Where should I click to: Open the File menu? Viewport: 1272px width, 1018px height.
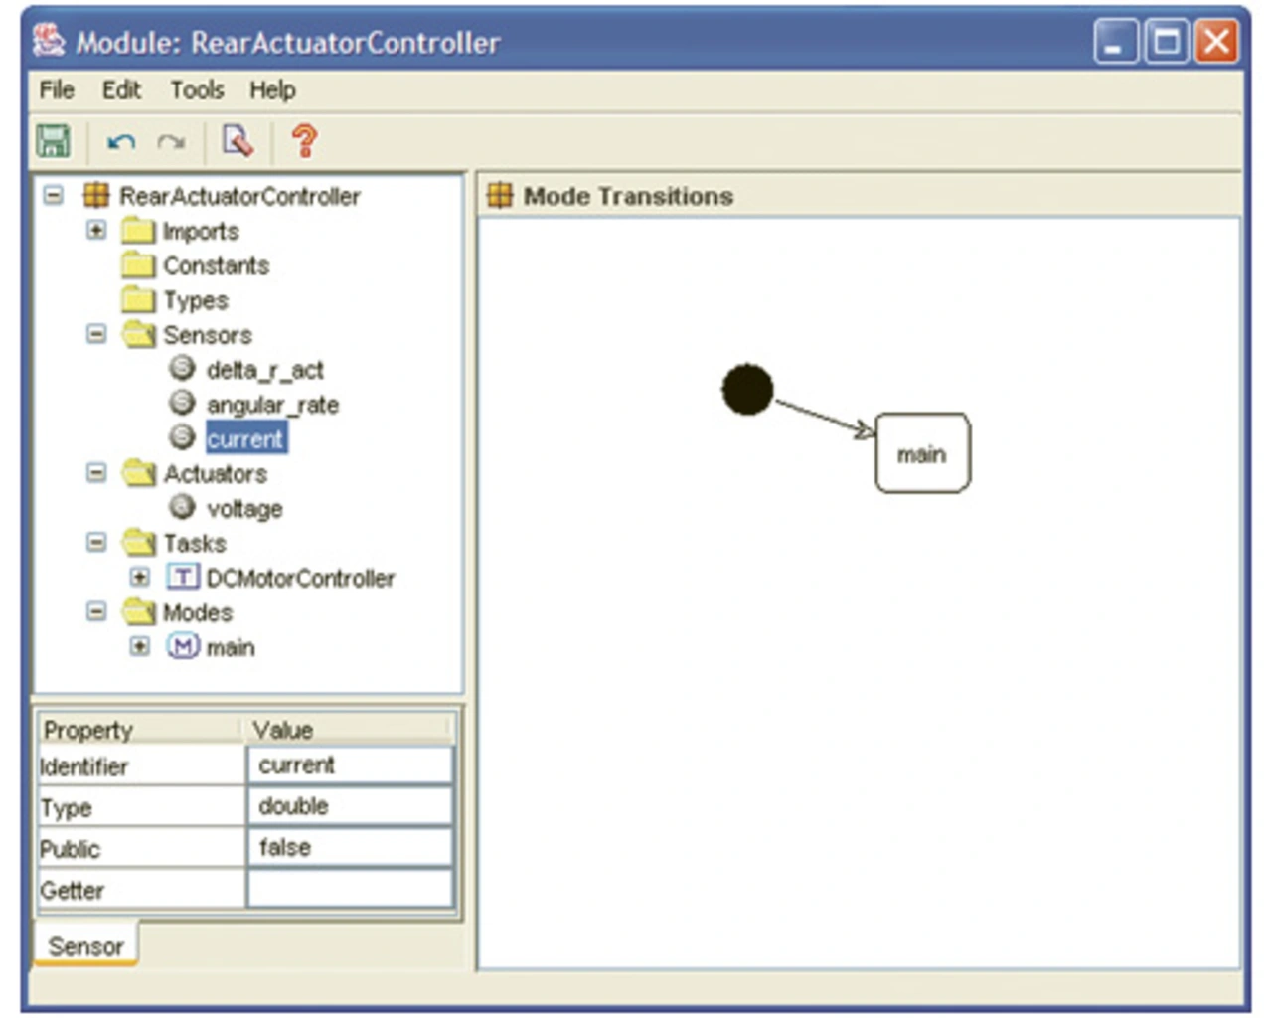tap(57, 90)
